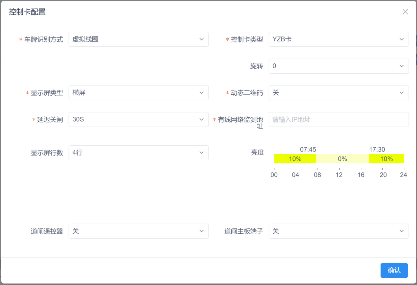Open the 动态二维码 dropdown

(x=339, y=93)
